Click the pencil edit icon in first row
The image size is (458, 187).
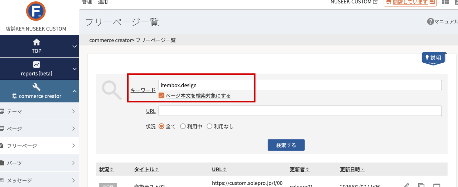pyautogui.click(x=406, y=185)
